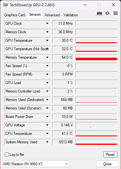
Task: Click the Memory Temperature red graph bar
Action: [96, 59]
